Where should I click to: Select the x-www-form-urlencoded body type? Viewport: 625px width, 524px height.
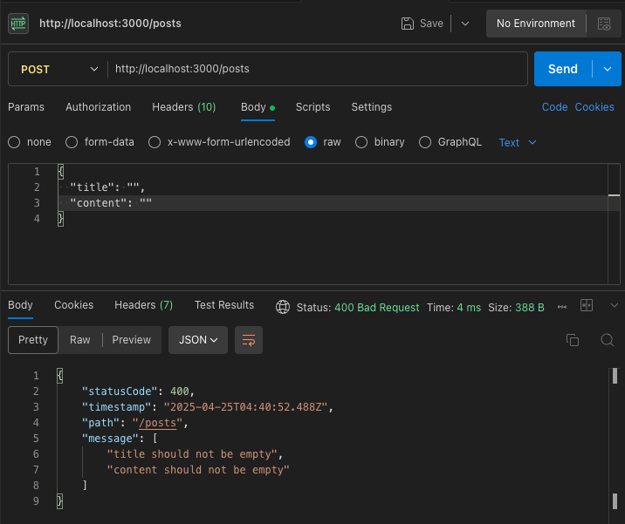click(155, 142)
